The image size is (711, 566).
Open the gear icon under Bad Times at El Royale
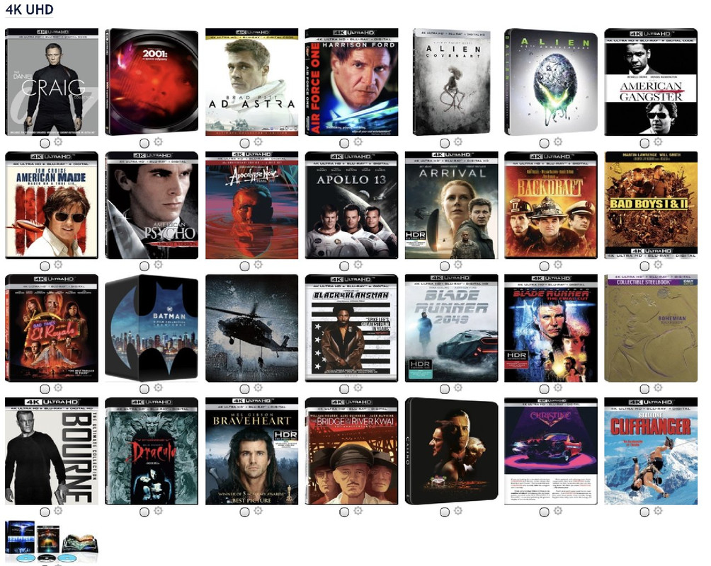(x=58, y=388)
